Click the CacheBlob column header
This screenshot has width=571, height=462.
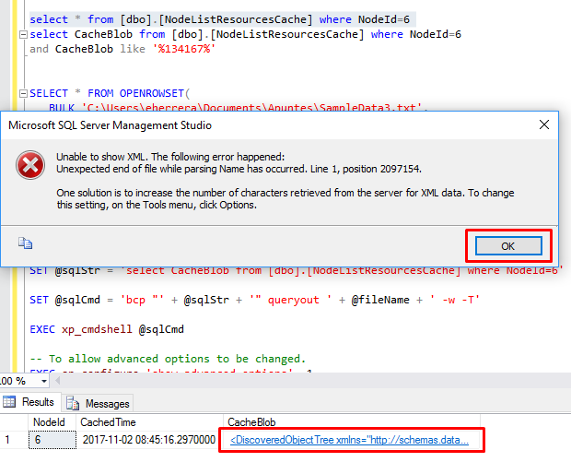(x=352, y=422)
